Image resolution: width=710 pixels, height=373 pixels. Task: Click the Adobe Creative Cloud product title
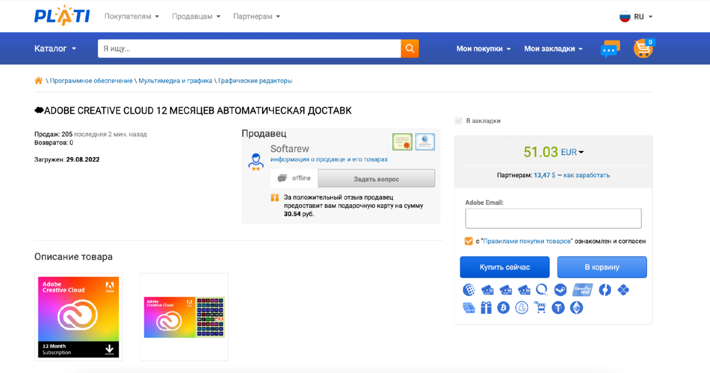[193, 111]
